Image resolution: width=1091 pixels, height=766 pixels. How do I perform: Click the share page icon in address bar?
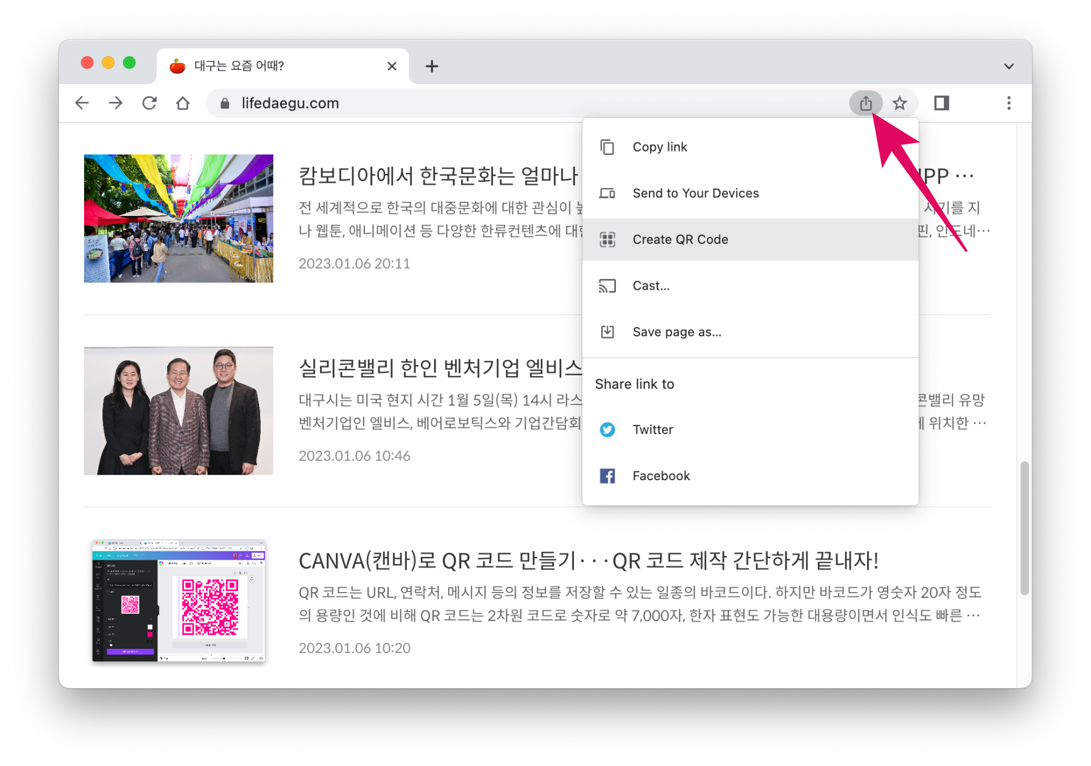coord(865,103)
